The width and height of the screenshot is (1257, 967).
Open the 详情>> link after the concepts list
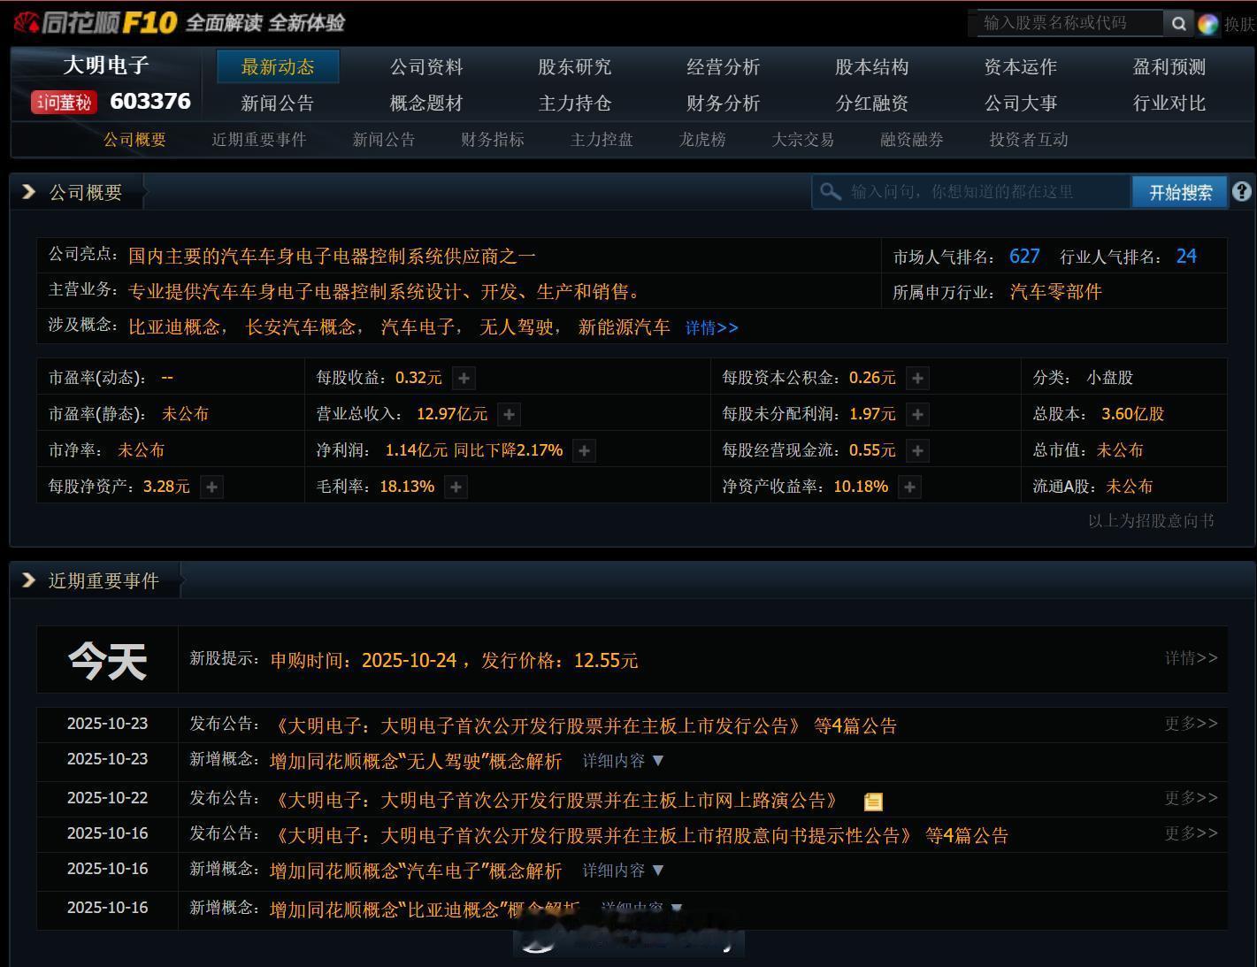[712, 327]
